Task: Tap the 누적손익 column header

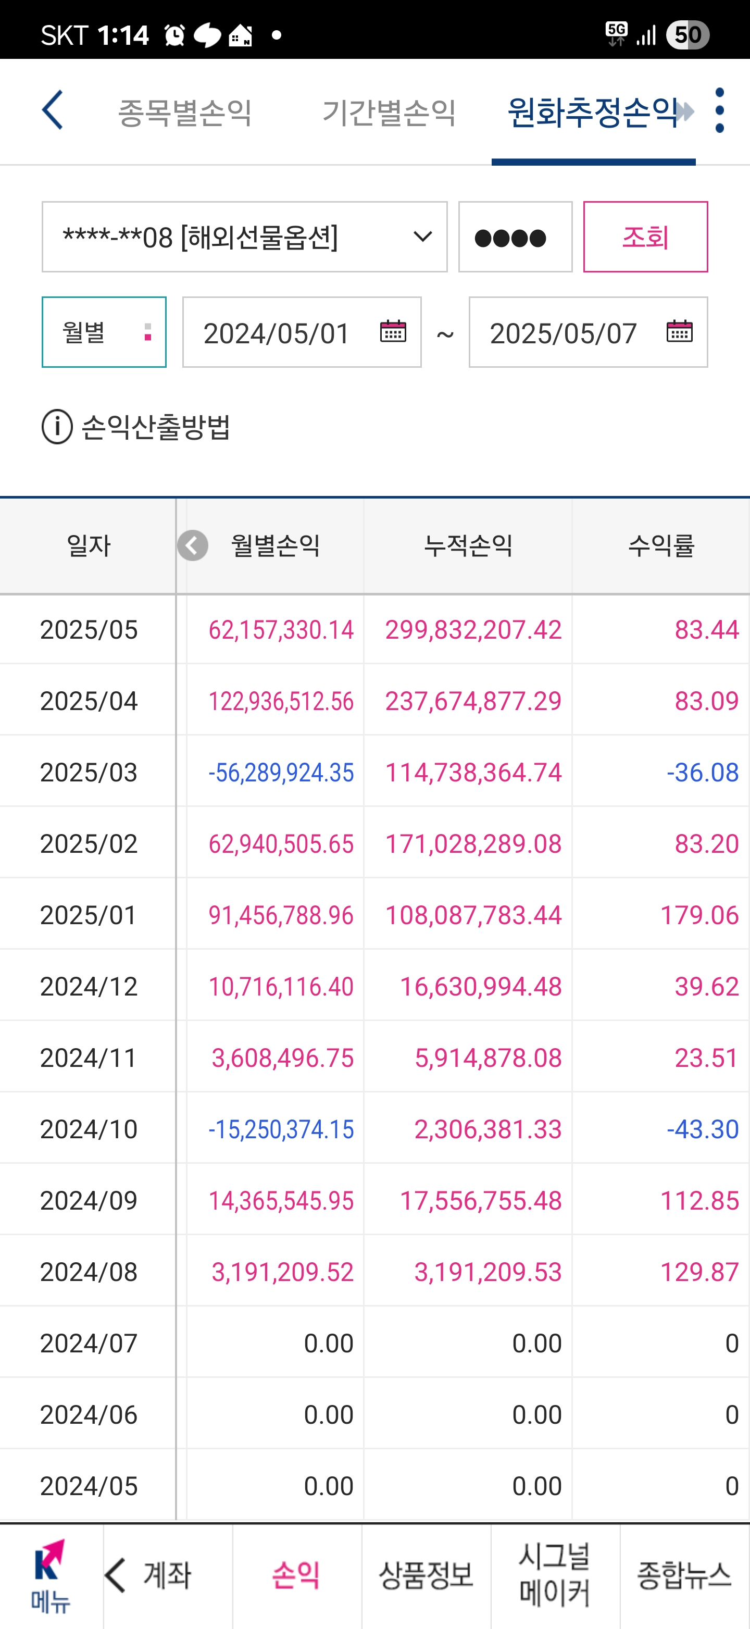Action: coord(468,545)
